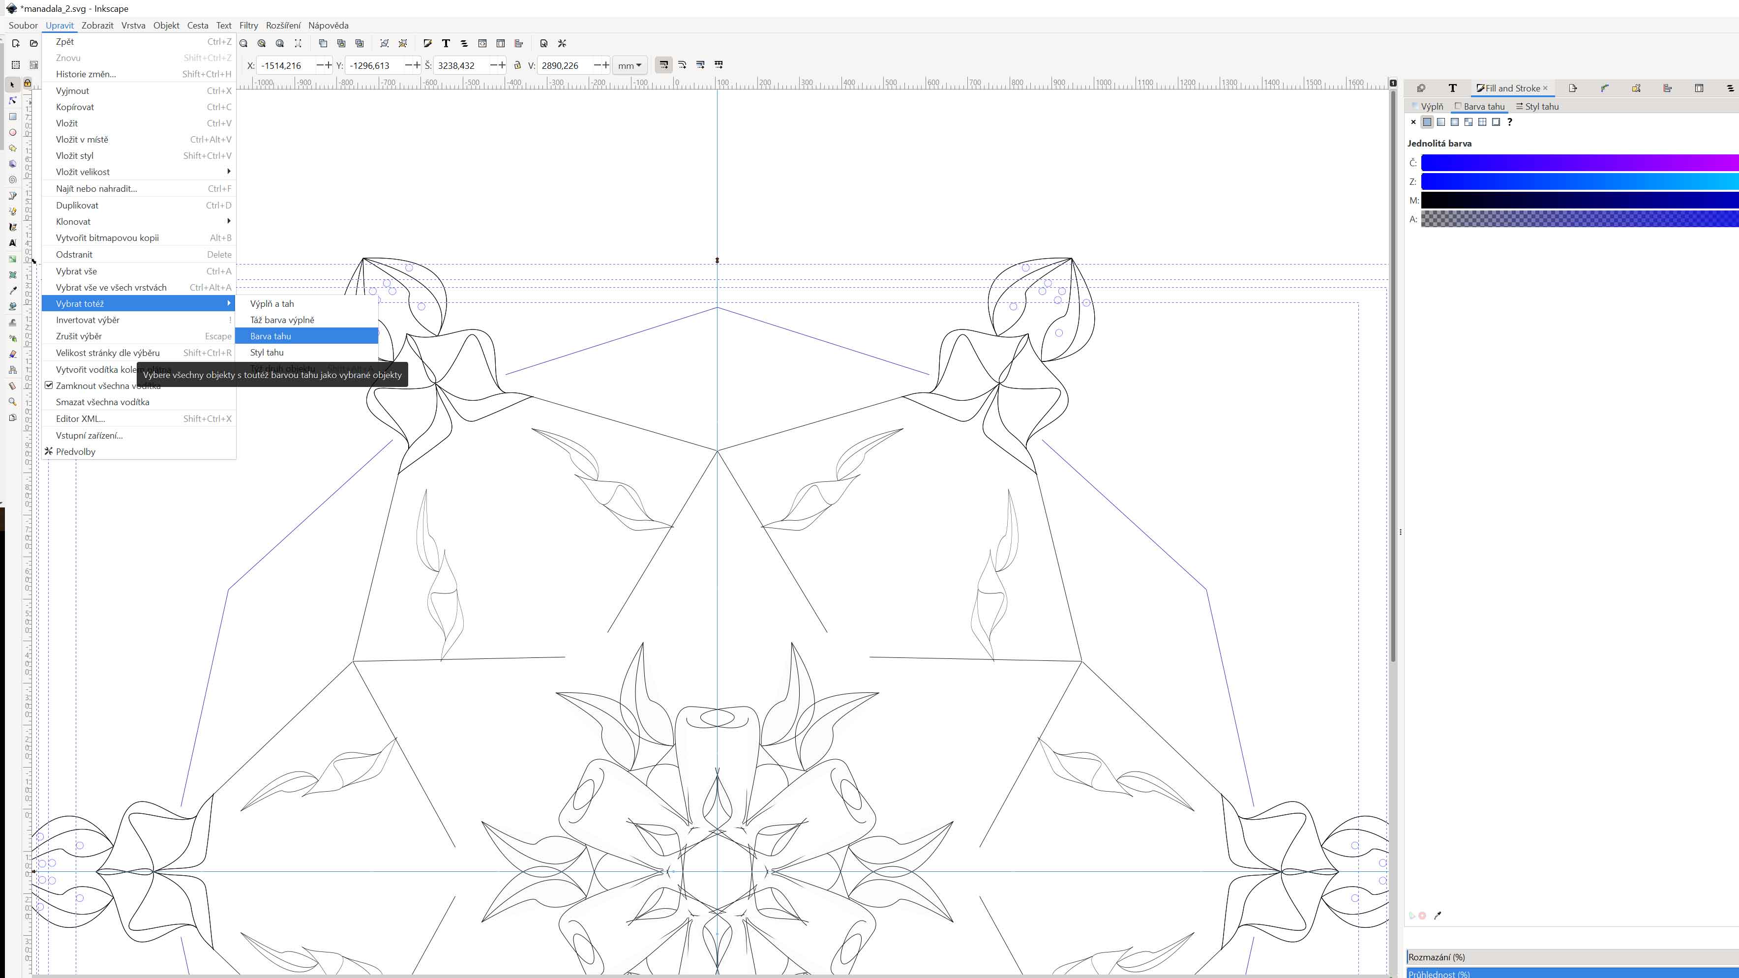Open the Align and Distribute panel icon
This screenshot has height=978, width=1739.
pyautogui.click(x=1667, y=89)
